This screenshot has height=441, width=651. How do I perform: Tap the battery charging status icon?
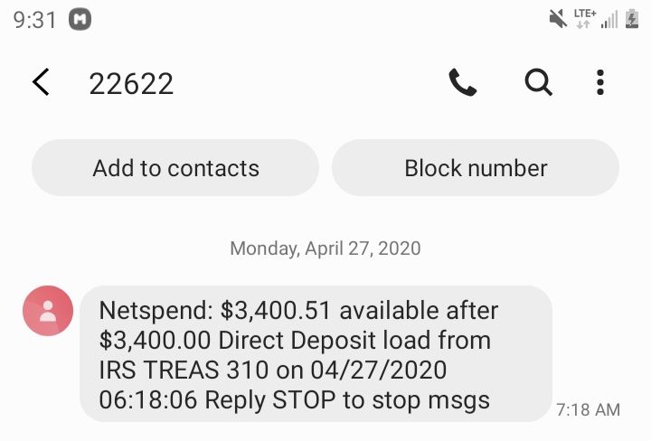(632, 19)
